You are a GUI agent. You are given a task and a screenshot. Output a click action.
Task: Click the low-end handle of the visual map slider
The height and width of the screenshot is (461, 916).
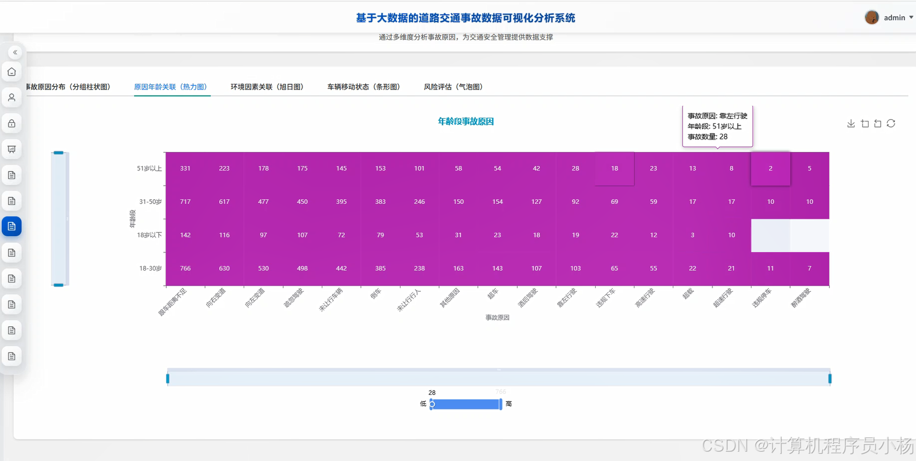pyautogui.click(x=432, y=404)
